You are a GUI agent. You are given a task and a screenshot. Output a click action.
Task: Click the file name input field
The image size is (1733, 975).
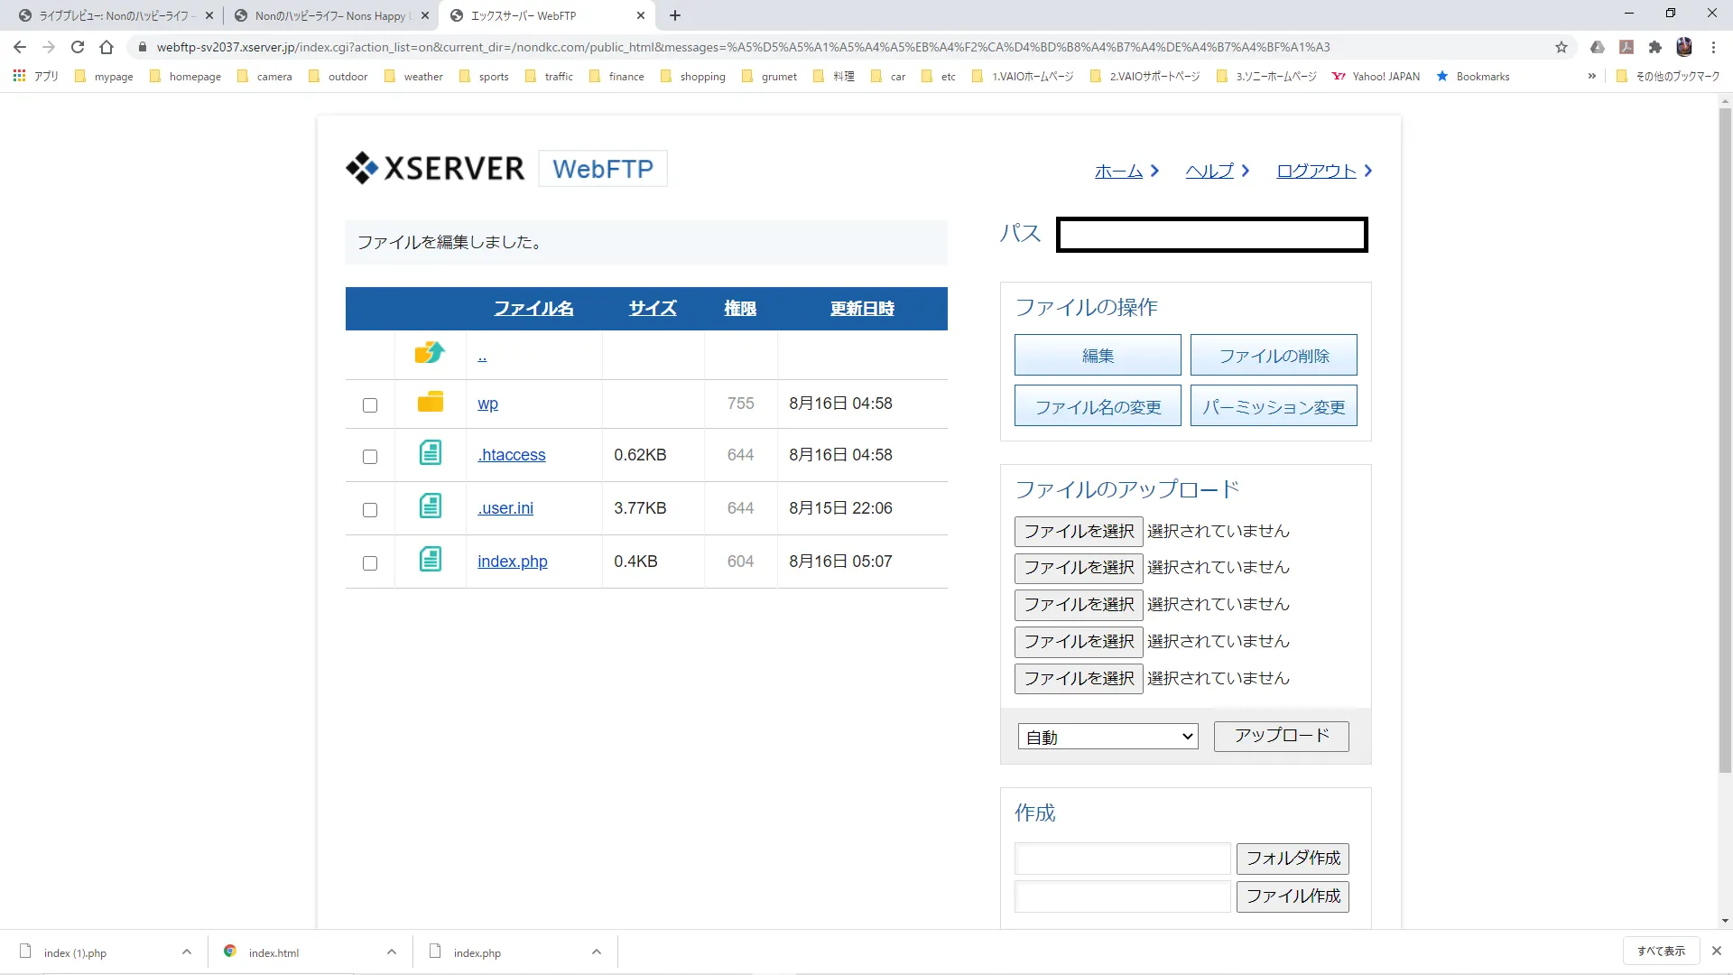coord(1122,896)
